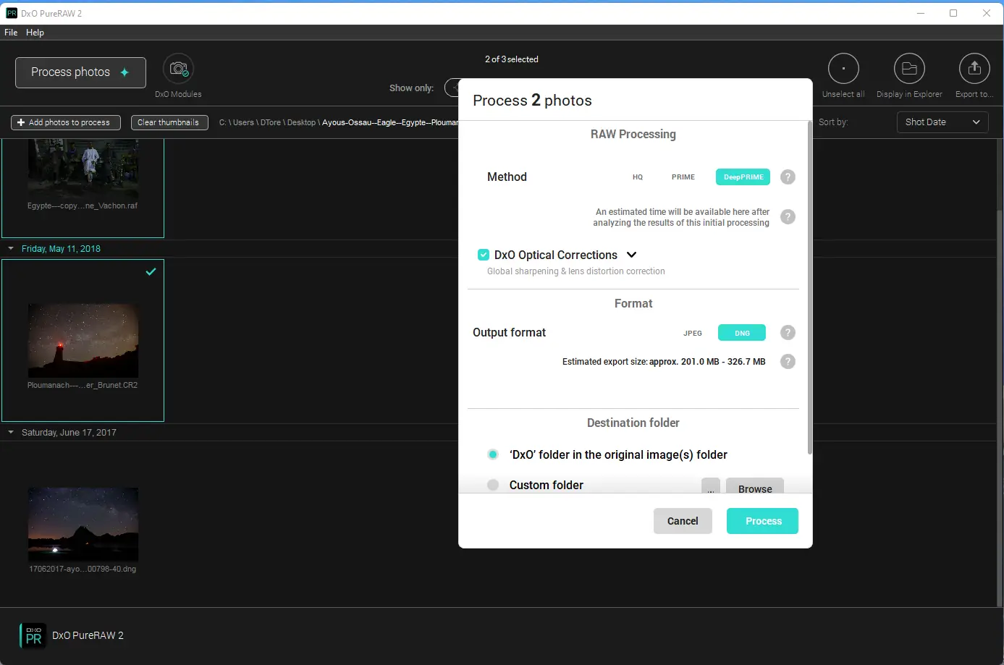The width and height of the screenshot is (1004, 665).
Task: Select the Egypte raf photo thumbnail
Action: 83,169
